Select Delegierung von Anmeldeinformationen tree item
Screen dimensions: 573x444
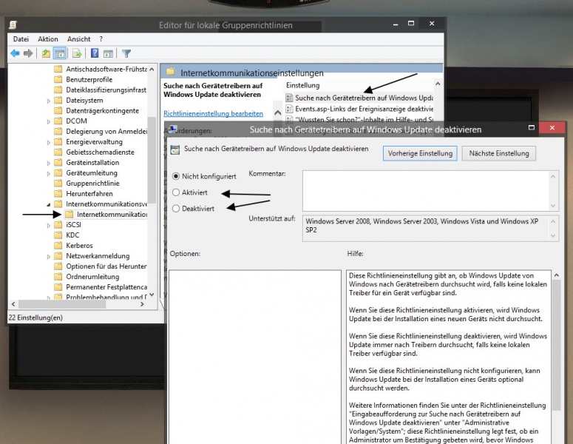tap(106, 131)
